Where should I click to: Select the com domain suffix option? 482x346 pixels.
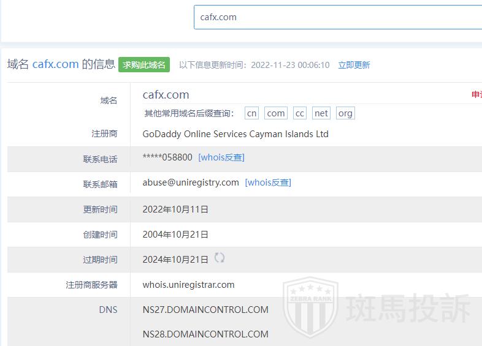point(276,113)
